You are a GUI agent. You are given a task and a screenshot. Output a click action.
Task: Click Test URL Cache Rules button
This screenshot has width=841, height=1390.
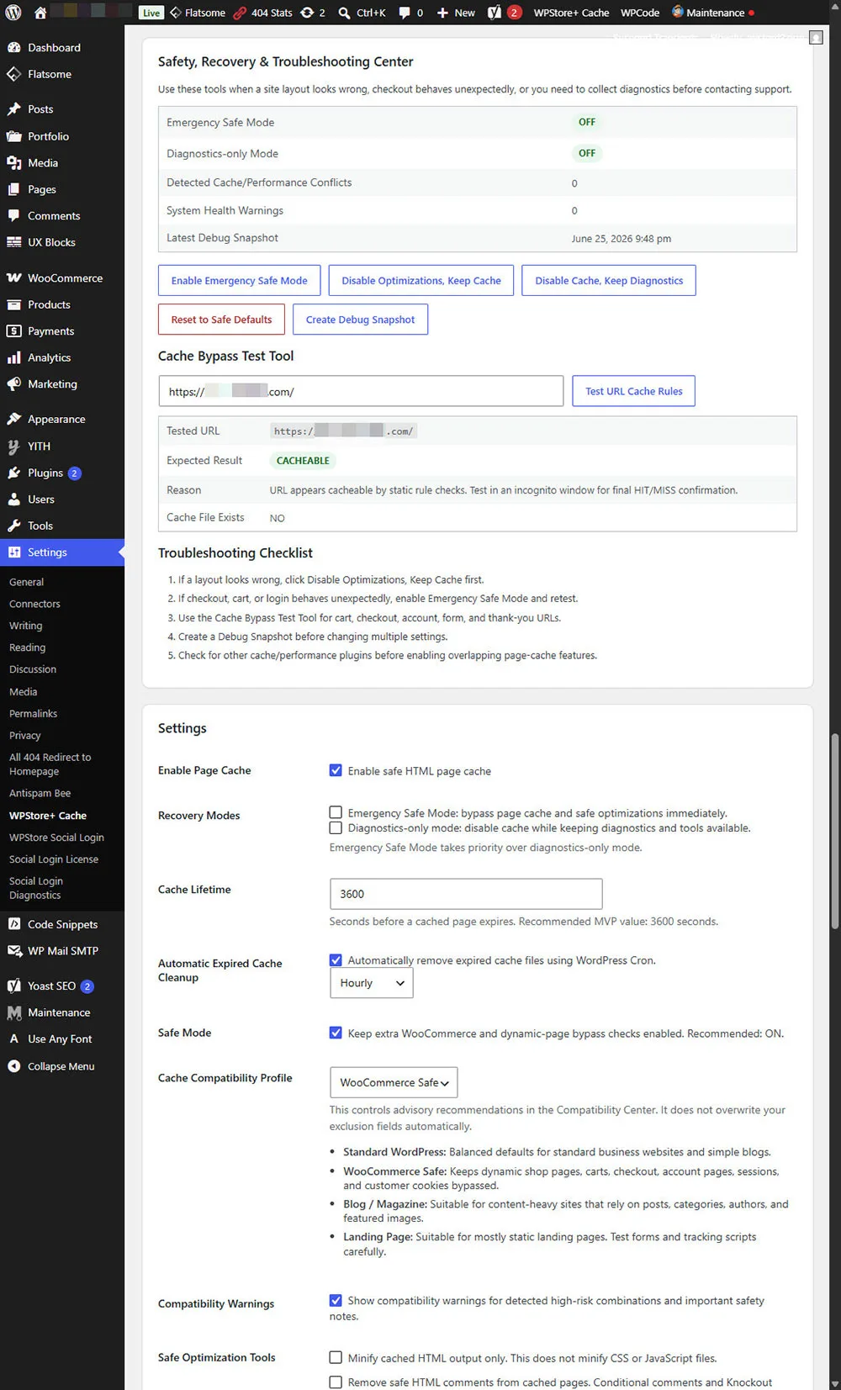(634, 391)
